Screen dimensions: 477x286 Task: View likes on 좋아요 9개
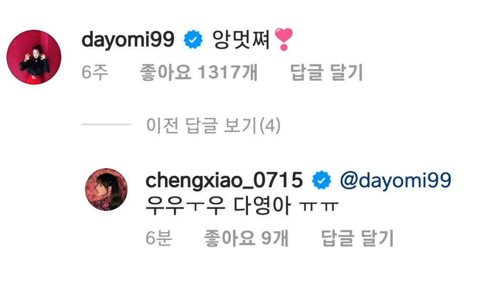246,238
